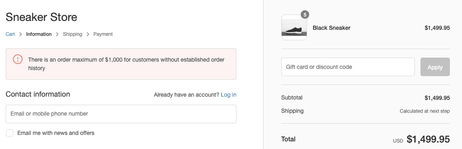Click the 'Email me with news and offers' label
The image size is (462, 149).
pos(56,133)
